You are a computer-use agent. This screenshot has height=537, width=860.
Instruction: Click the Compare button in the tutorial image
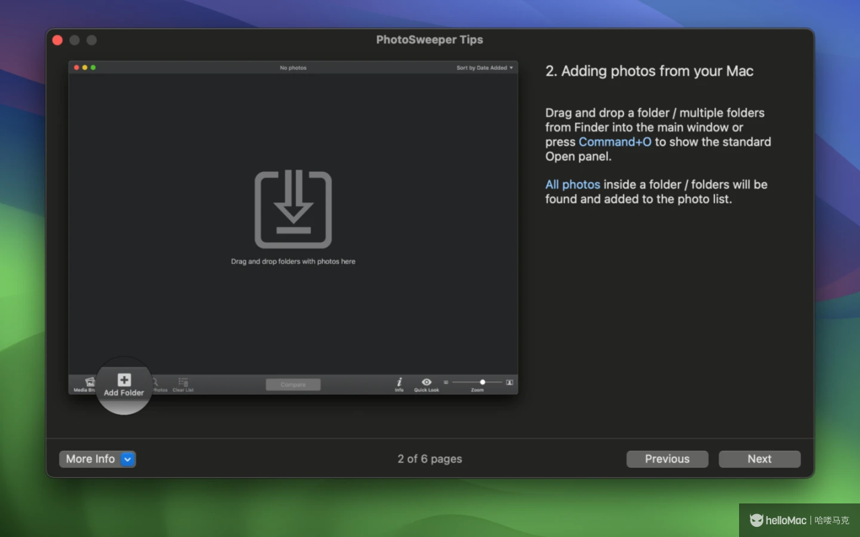(x=293, y=385)
